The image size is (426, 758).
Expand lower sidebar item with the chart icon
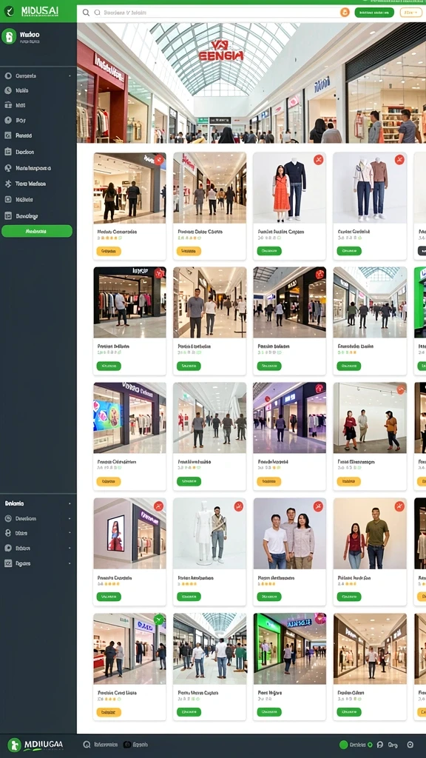[x=38, y=563]
